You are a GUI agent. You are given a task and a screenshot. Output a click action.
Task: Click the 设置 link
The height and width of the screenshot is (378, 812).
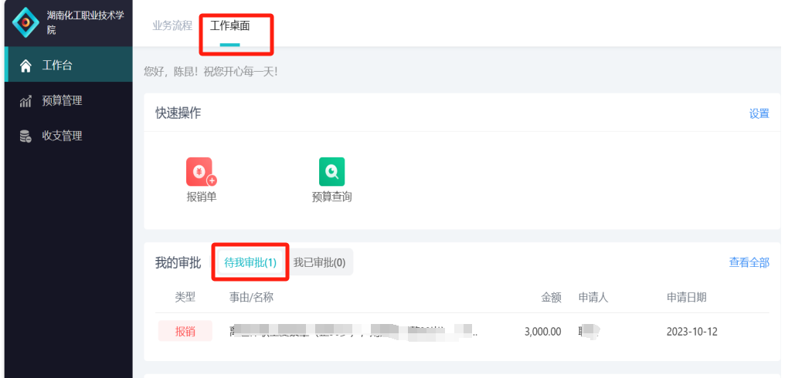[759, 113]
